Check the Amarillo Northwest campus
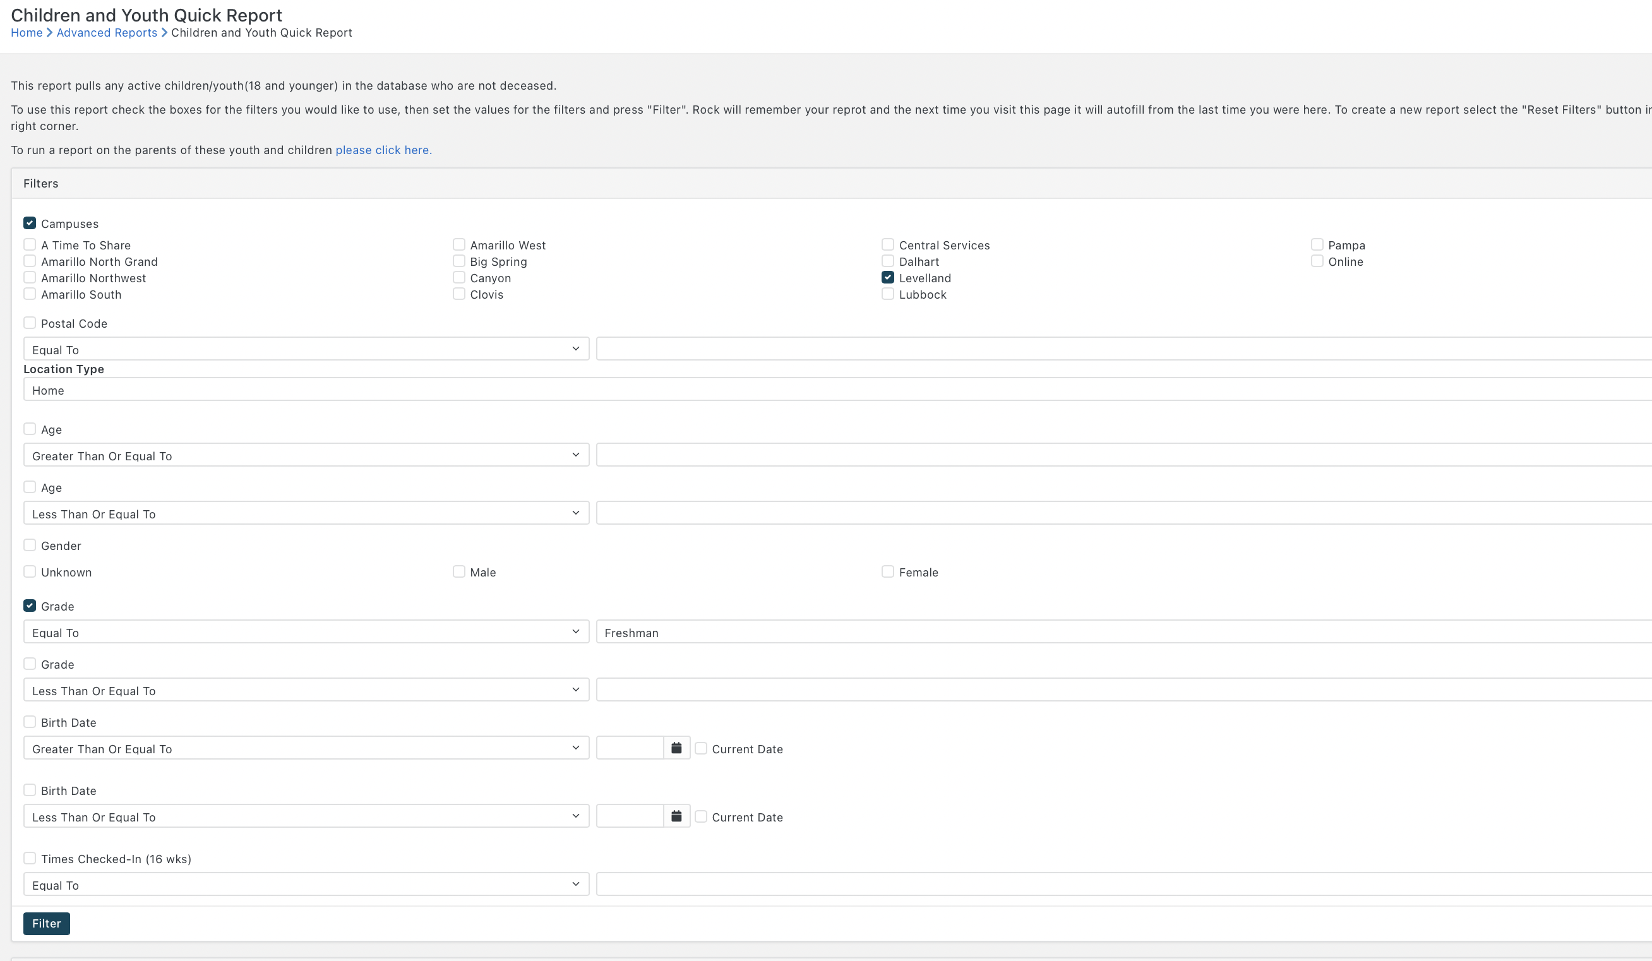Image resolution: width=1652 pixels, height=961 pixels. click(x=30, y=277)
